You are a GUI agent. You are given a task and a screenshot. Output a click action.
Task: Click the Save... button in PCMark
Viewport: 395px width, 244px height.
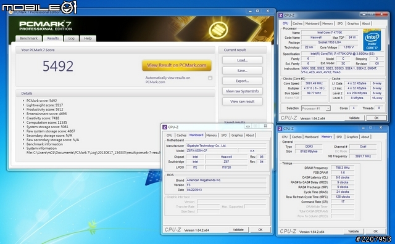[x=243, y=71]
